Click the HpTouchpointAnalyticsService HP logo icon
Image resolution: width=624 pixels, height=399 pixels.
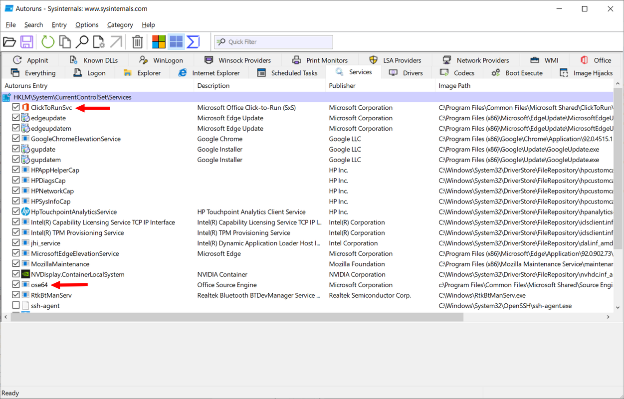pos(25,212)
